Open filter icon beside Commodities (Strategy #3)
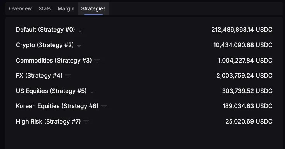285x149 pixels. click(x=97, y=61)
